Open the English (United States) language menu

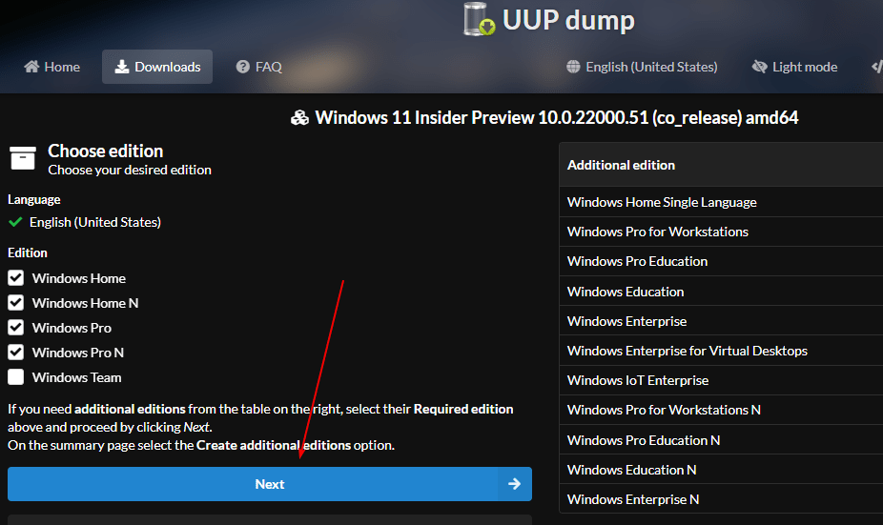click(x=642, y=67)
